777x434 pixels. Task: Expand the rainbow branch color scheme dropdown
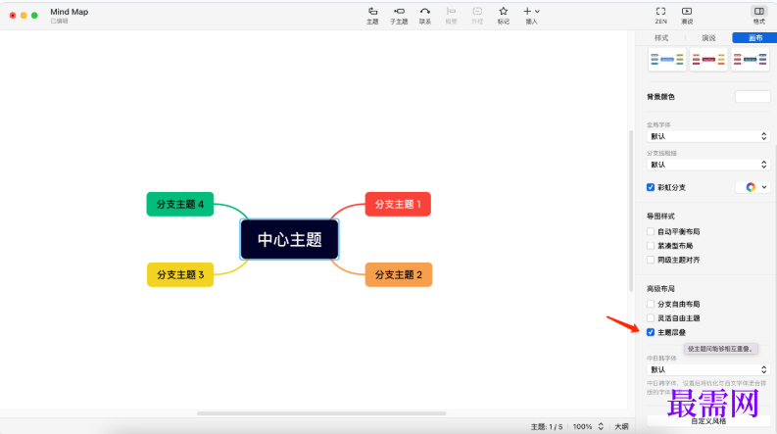(753, 187)
